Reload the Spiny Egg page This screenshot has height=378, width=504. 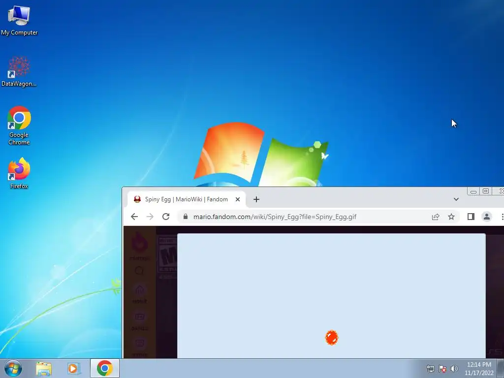coord(166,217)
